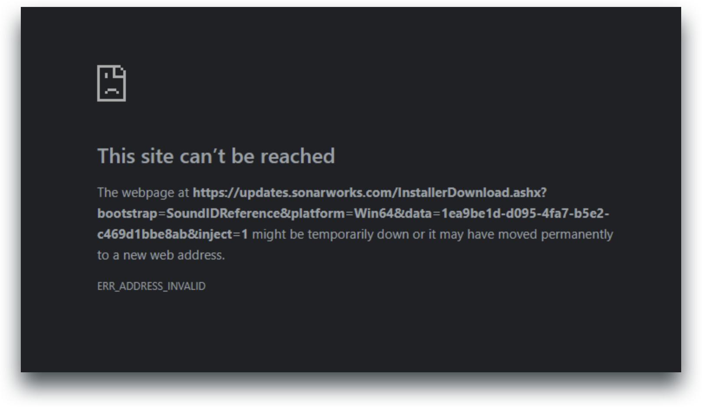Click the ERR_ADDRESS_INVALID error code
The image size is (702, 407).
[x=151, y=286]
